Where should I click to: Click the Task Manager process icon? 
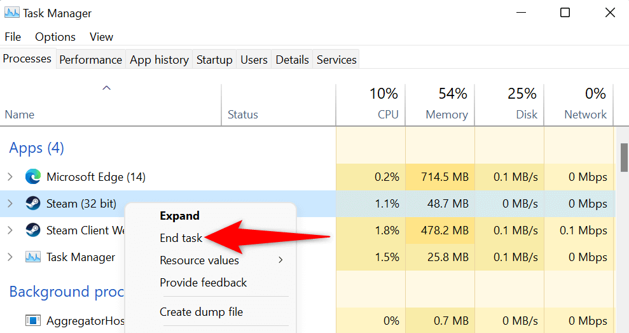pos(33,257)
